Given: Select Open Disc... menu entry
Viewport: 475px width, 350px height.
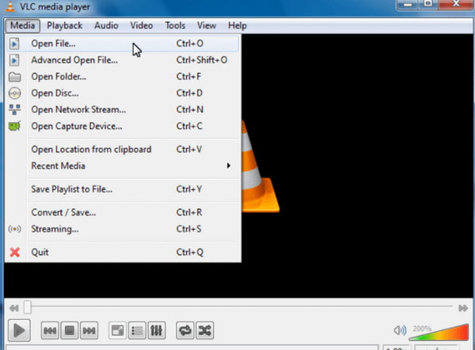Looking at the screenshot, I should 123,93.
